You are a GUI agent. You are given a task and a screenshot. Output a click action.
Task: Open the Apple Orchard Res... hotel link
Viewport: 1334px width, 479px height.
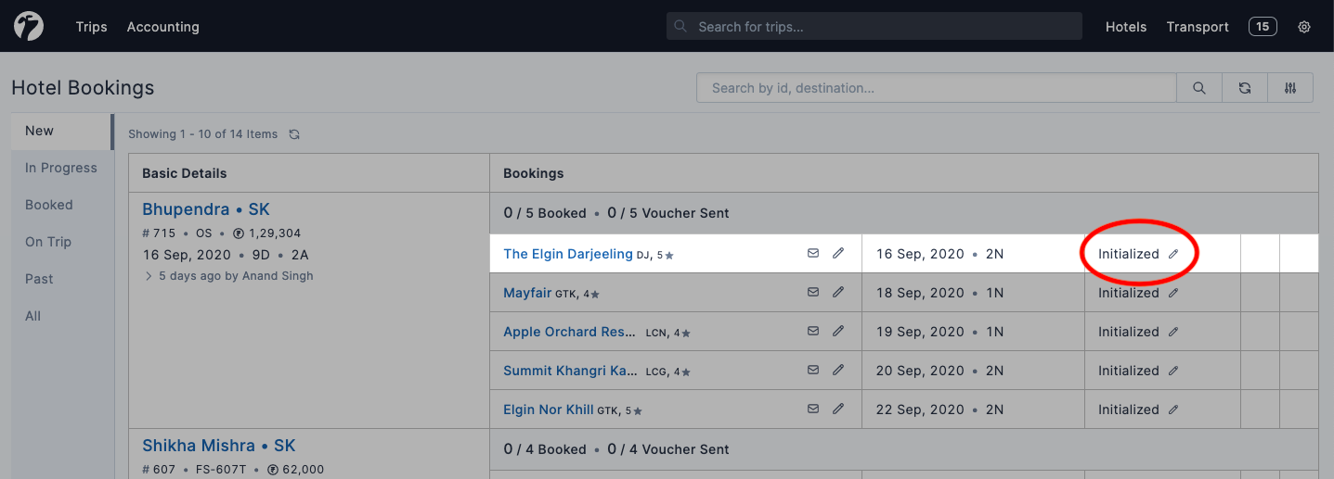pyautogui.click(x=570, y=332)
